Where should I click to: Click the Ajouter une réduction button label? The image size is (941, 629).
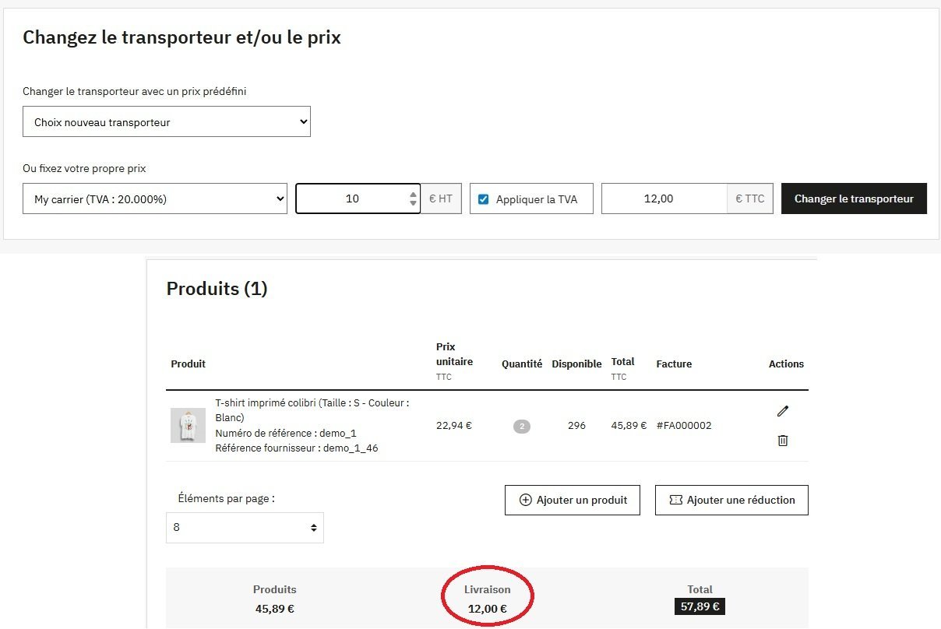741,500
